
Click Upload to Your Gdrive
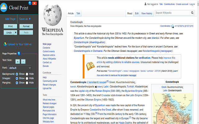(x=19, y=44)
